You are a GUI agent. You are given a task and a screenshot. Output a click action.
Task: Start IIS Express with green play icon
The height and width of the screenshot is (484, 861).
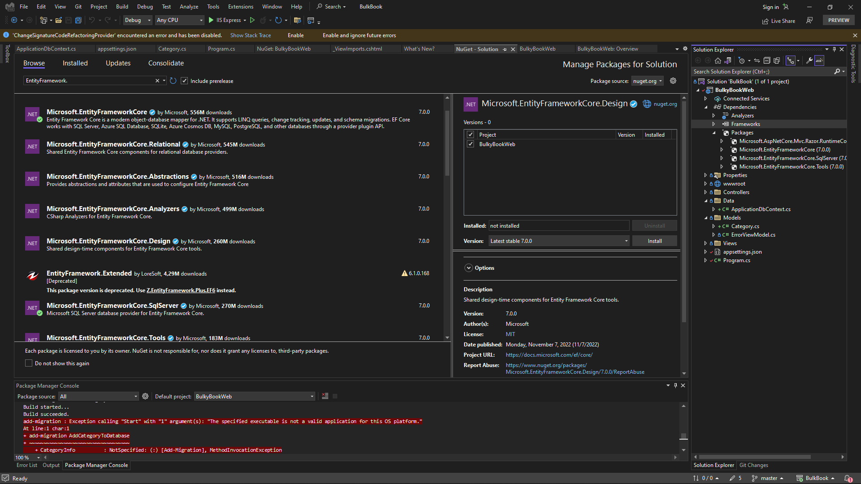(x=211, y=20)
